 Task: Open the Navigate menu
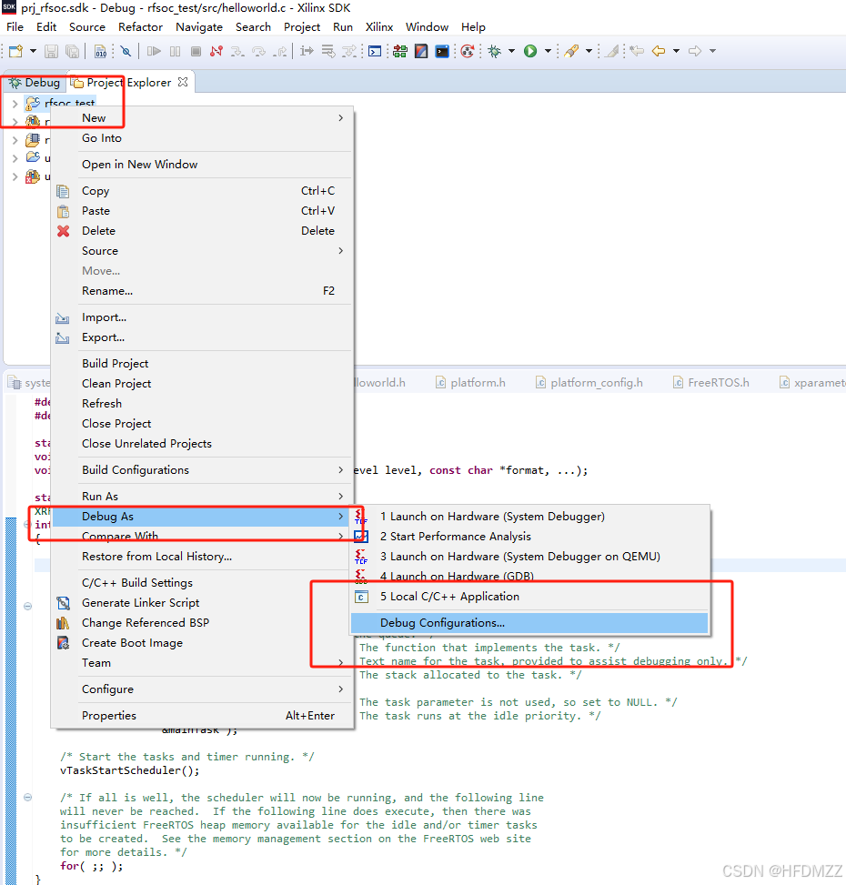coord(199,27)
